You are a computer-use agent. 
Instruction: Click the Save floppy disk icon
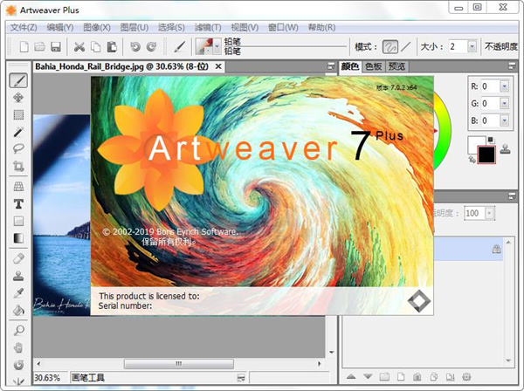point(56,47)
